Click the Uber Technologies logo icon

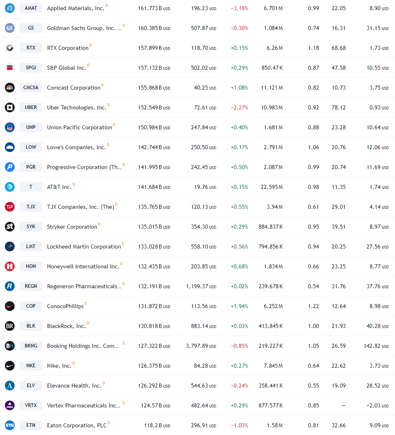point(10,107)
